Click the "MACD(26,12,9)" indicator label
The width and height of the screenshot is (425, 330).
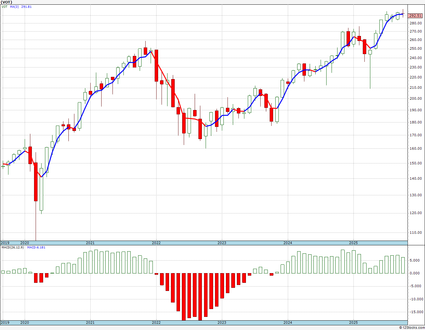13,247
